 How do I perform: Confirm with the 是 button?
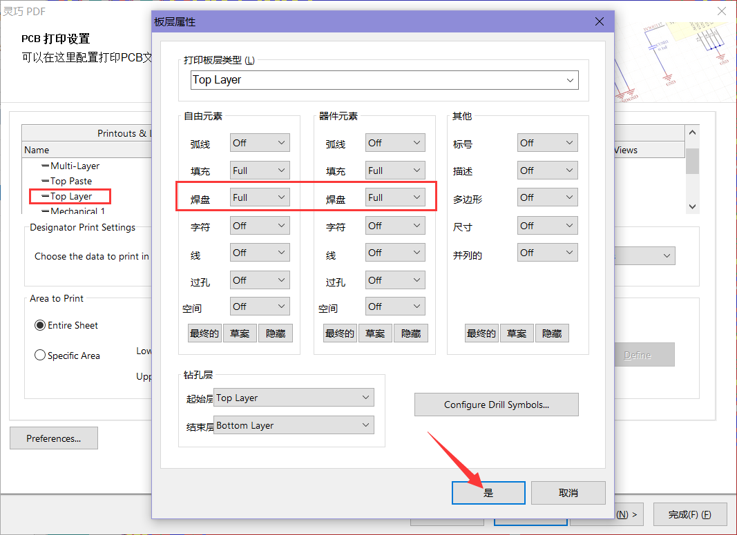tap(488, 493)
